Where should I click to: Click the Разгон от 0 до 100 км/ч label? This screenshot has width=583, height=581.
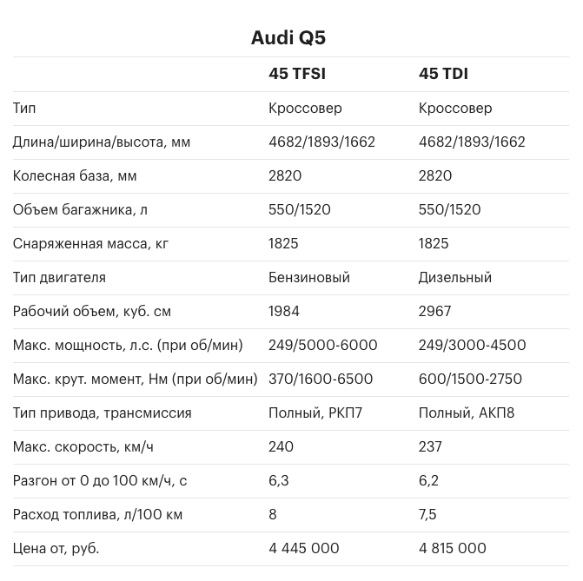100,480
